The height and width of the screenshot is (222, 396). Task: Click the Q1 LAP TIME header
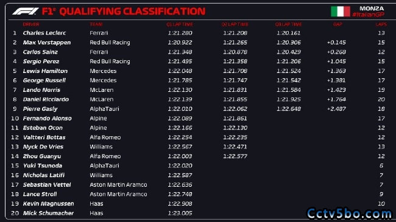point(180,24)
